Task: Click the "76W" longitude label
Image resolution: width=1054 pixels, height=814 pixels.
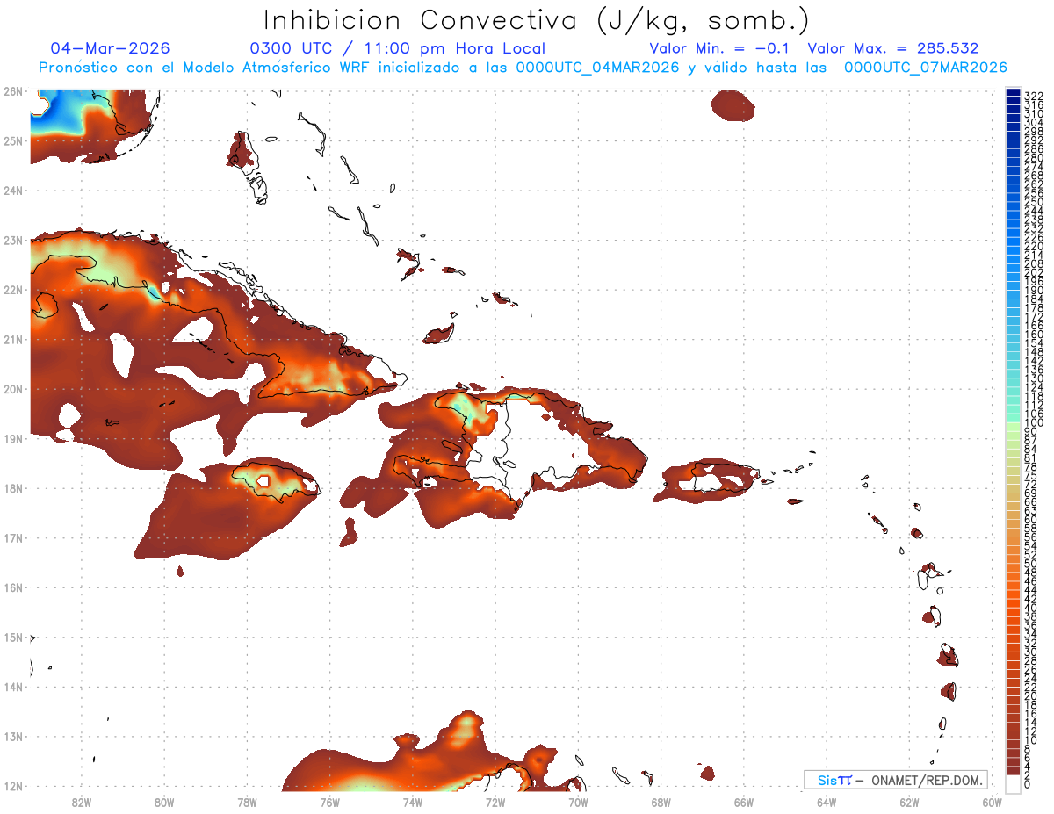Action: [330, 802]
